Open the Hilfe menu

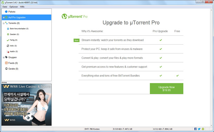coord(22,7)
